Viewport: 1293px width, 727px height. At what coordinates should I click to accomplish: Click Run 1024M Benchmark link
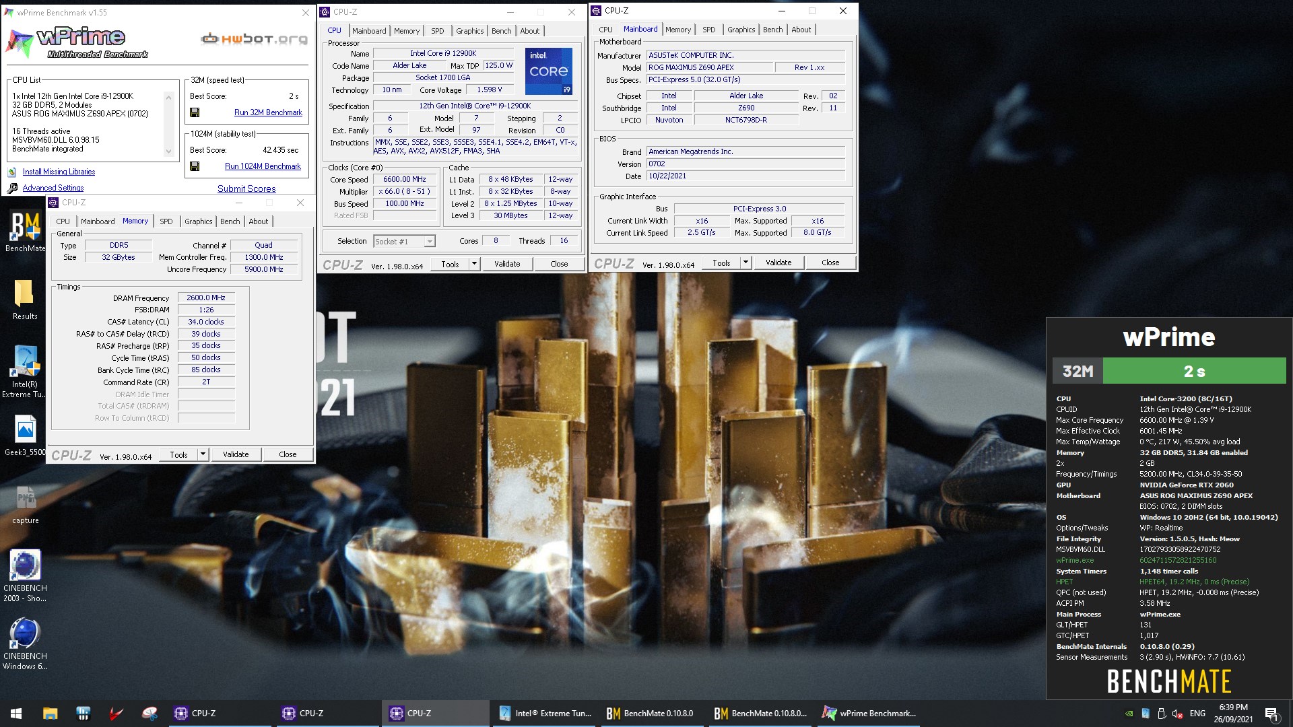[x=263, y=166]
